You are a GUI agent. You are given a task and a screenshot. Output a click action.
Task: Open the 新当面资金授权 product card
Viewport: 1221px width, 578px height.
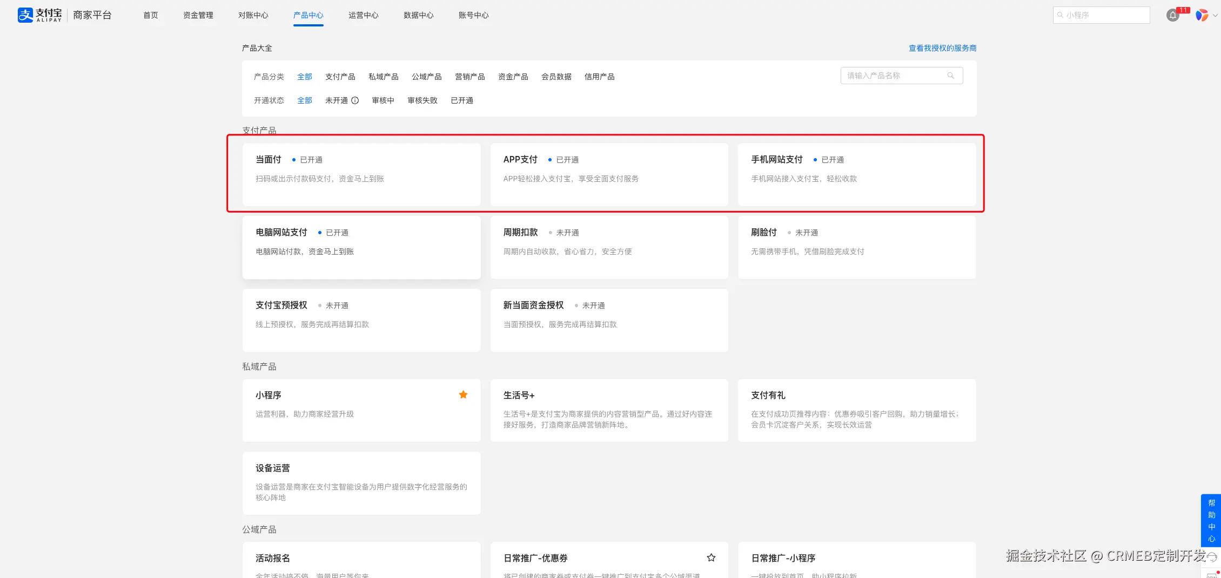tap(609, 320)
